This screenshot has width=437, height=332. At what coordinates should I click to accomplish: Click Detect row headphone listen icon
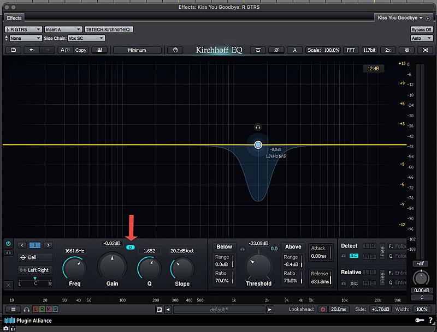[344, 256]
